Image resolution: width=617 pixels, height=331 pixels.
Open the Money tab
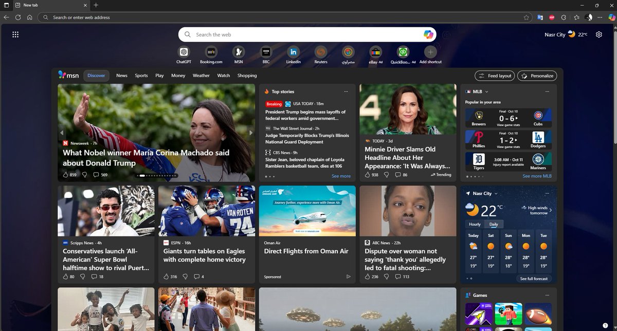pyautogui.click(x=178, y=76)
